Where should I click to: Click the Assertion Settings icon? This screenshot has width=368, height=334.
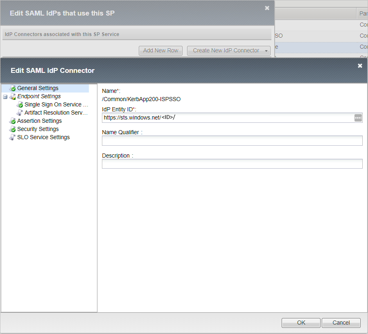(13, 121)
